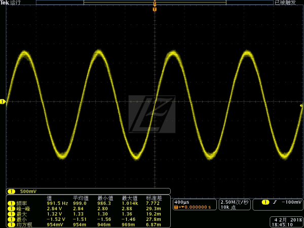Click the trigger source channel 1 badge

pos(265,202)
